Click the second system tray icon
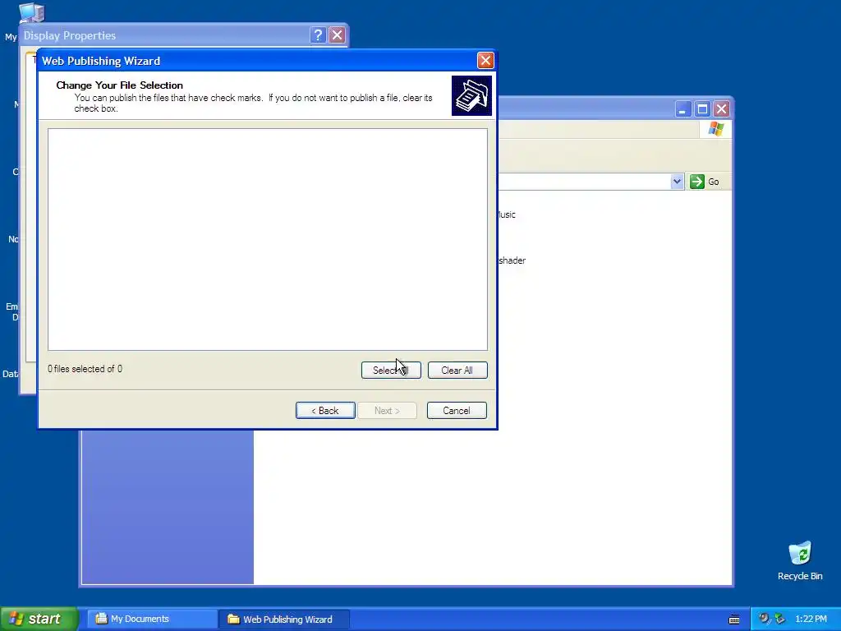Image resolution: width=841 pixels, height=631 pixels. click(x=779, y=619)
